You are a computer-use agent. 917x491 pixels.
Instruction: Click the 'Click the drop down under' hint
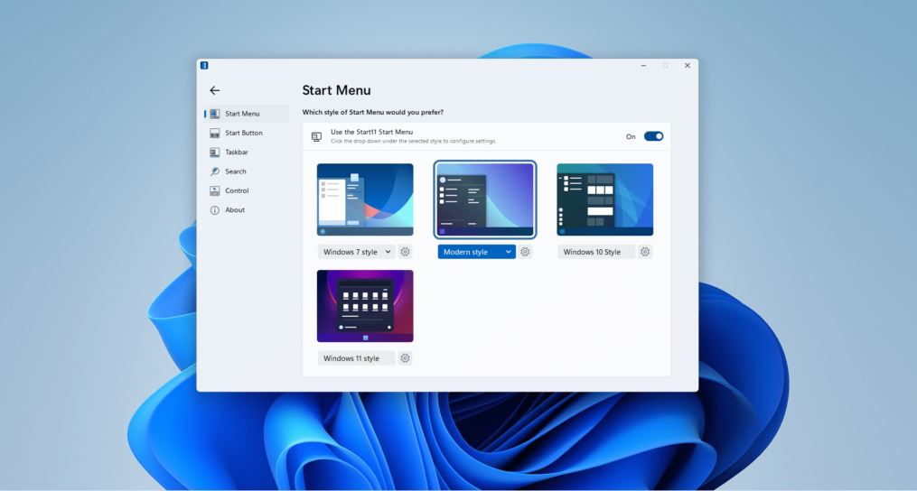tap(414, 142)
